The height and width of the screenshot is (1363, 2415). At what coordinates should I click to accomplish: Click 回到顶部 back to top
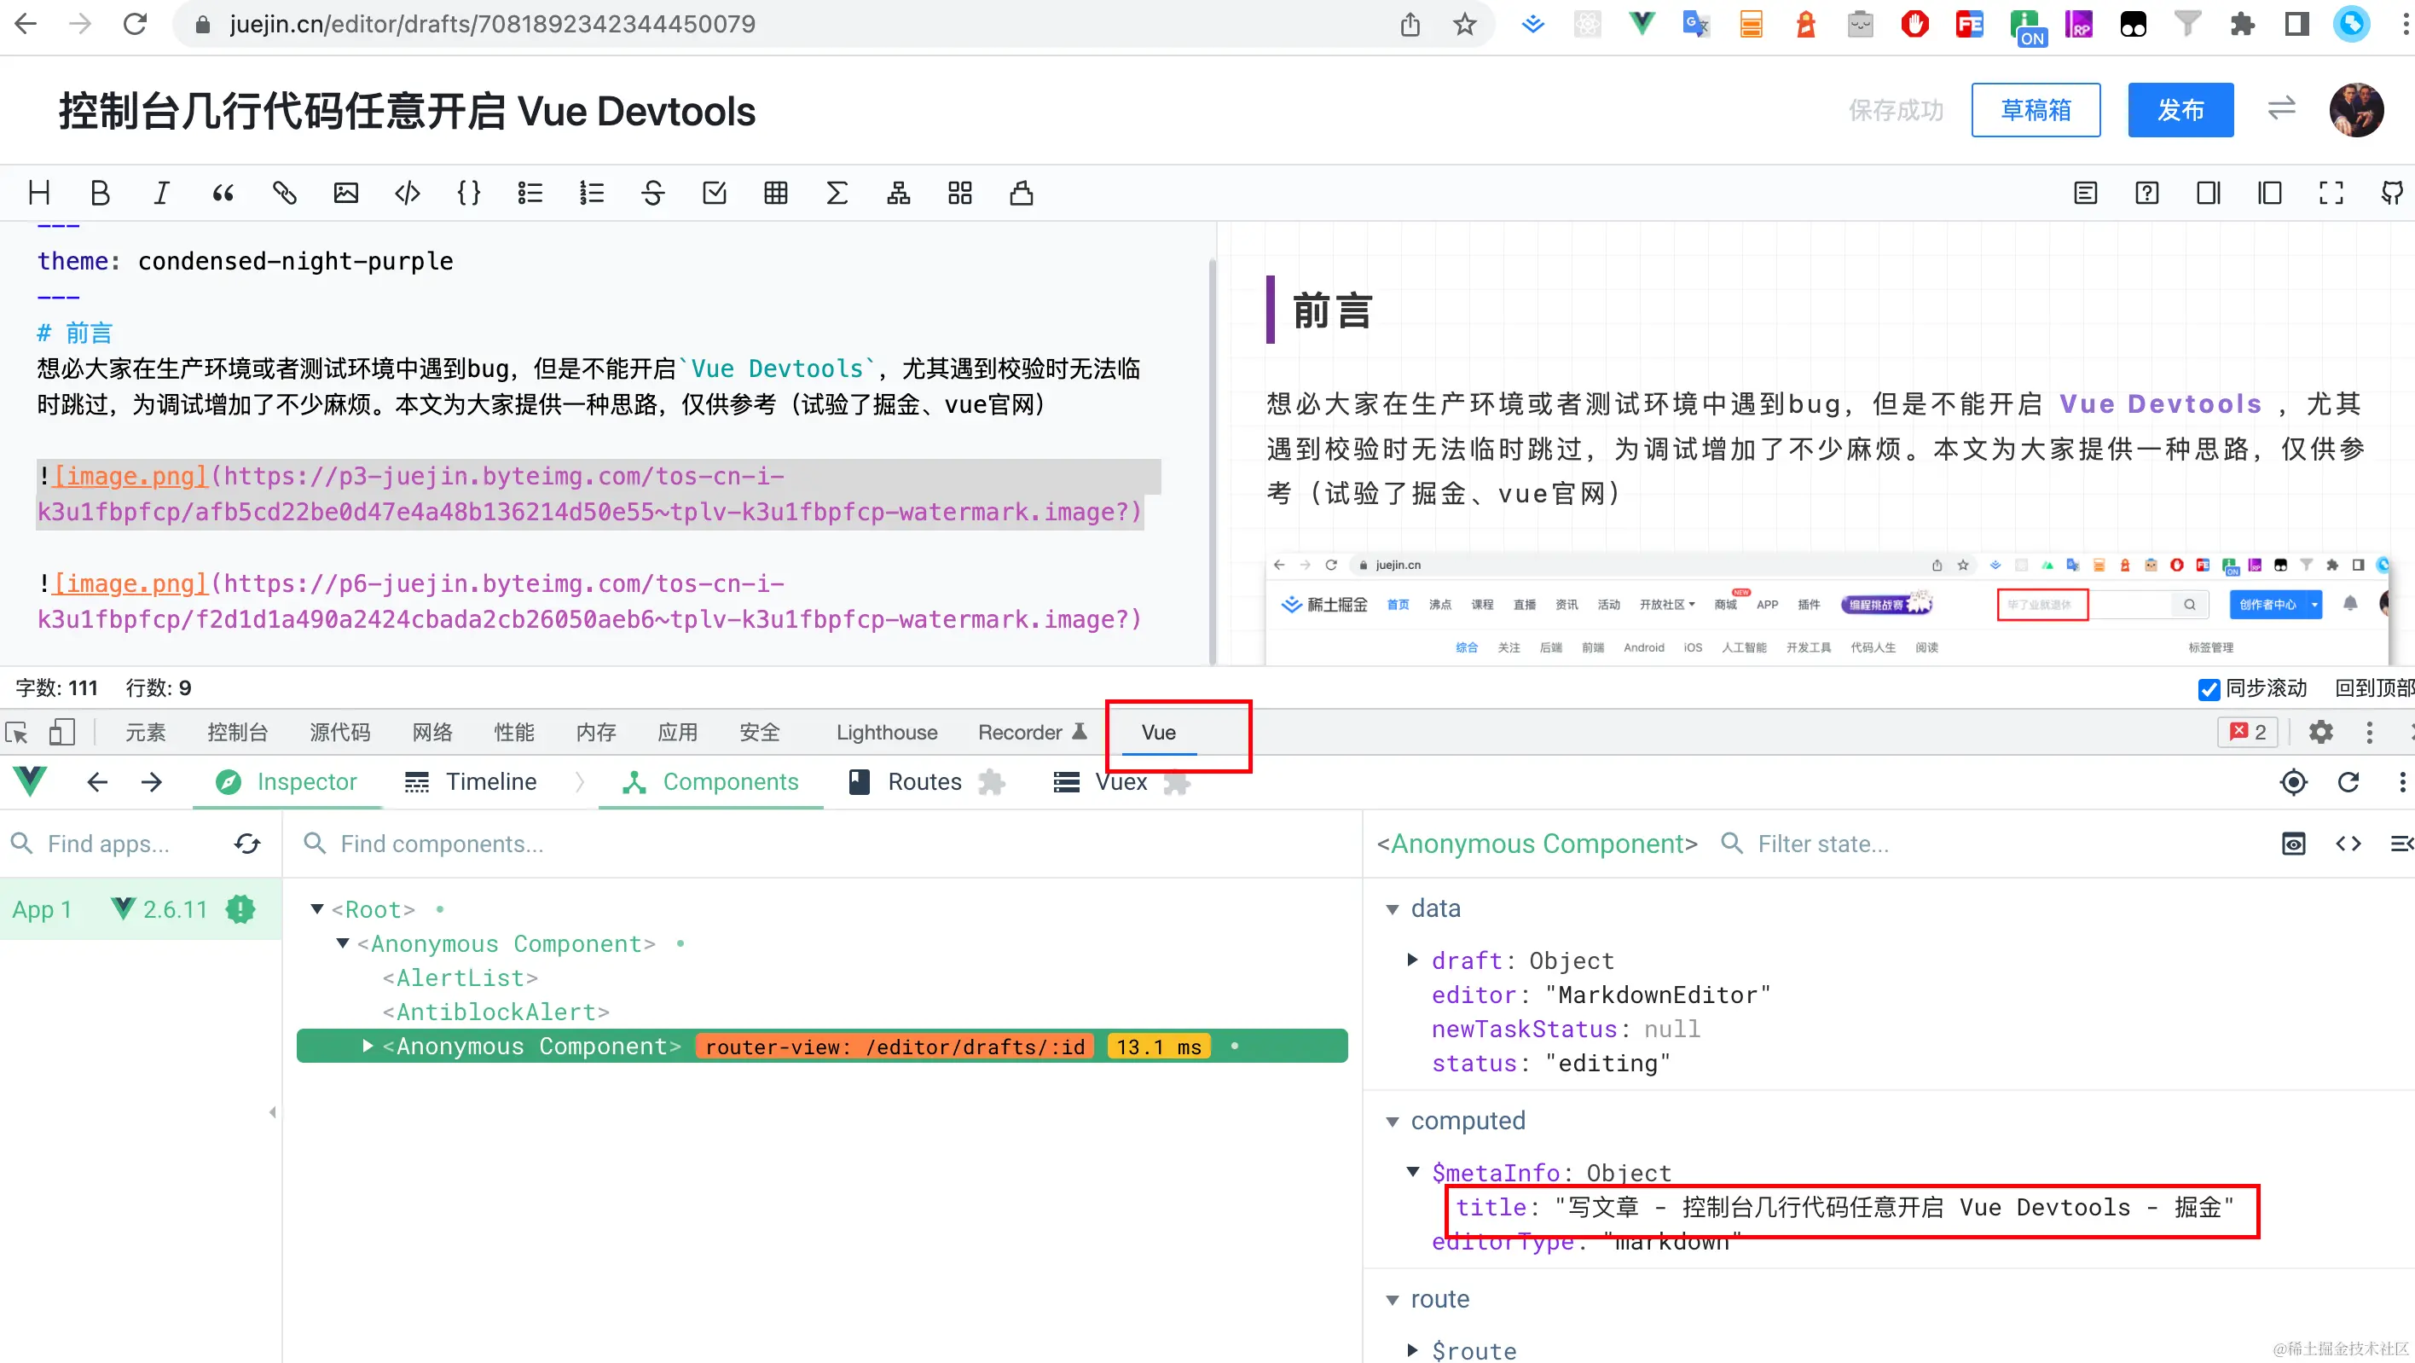pyautogui.click(x=2374, y=688)
